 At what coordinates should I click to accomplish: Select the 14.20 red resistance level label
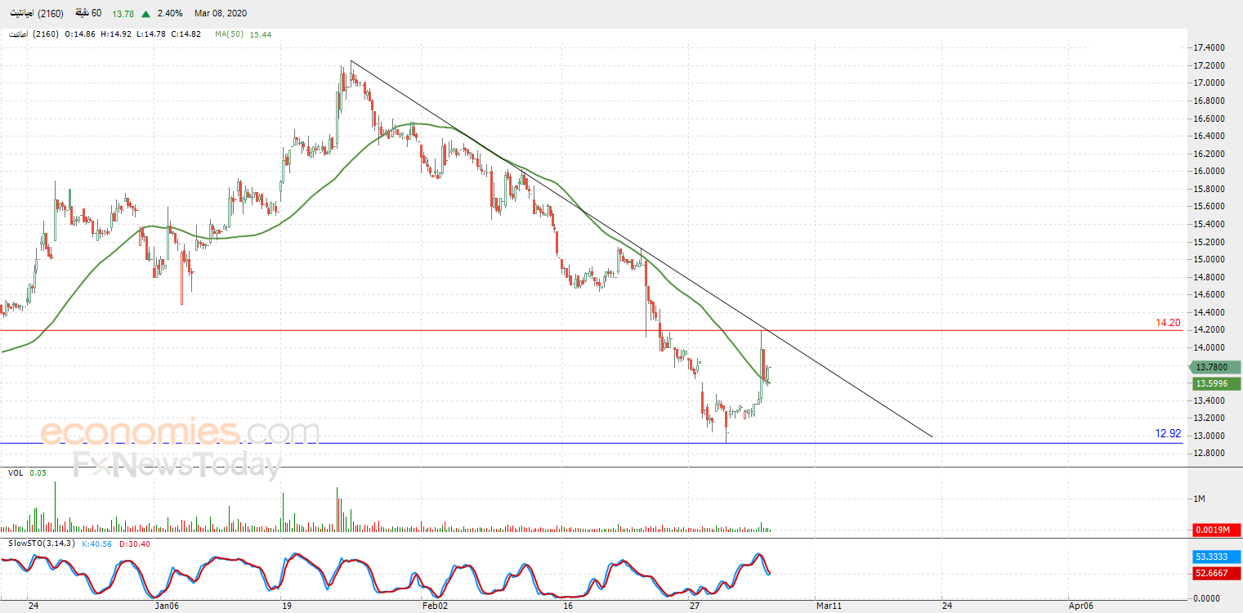(x=1168, y=323)
